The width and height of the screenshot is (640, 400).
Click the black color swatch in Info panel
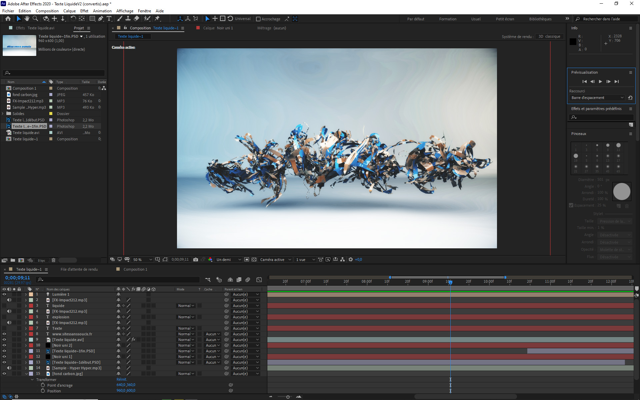(x=573, y=42)
